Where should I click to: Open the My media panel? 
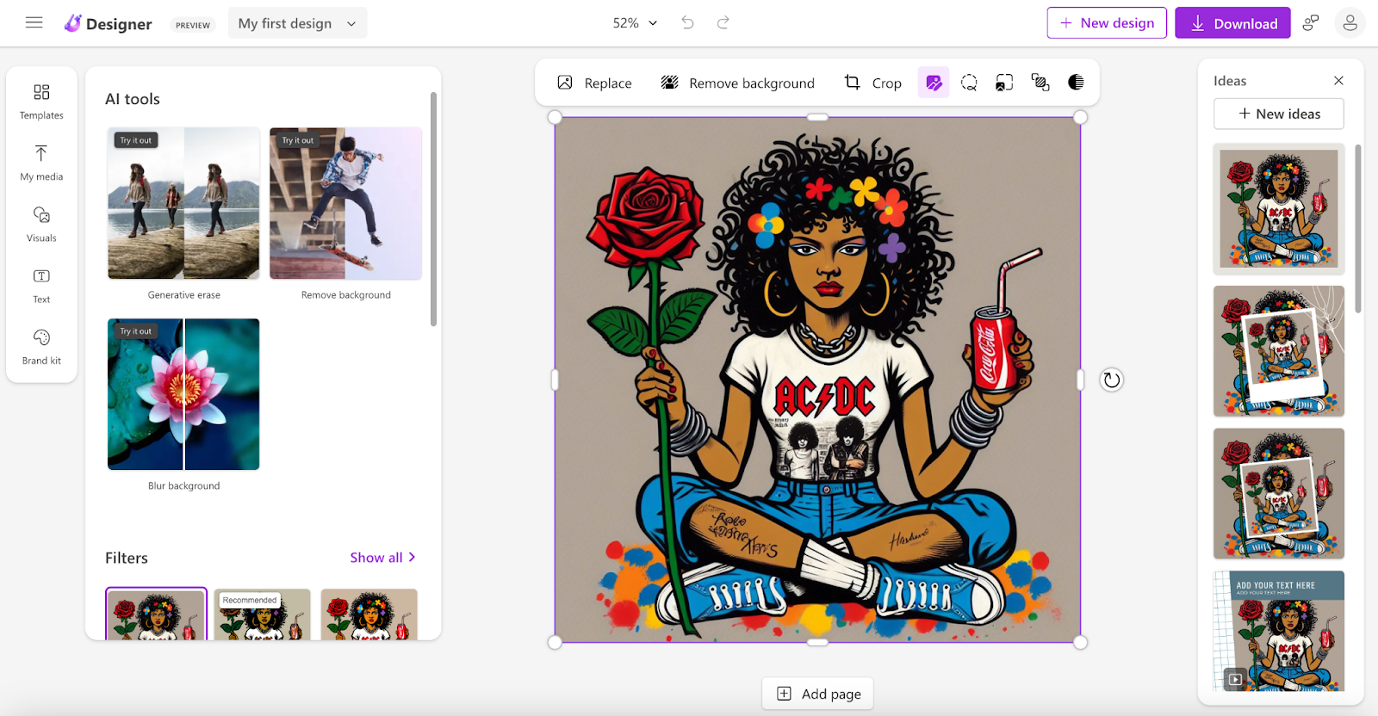point(41,163)
